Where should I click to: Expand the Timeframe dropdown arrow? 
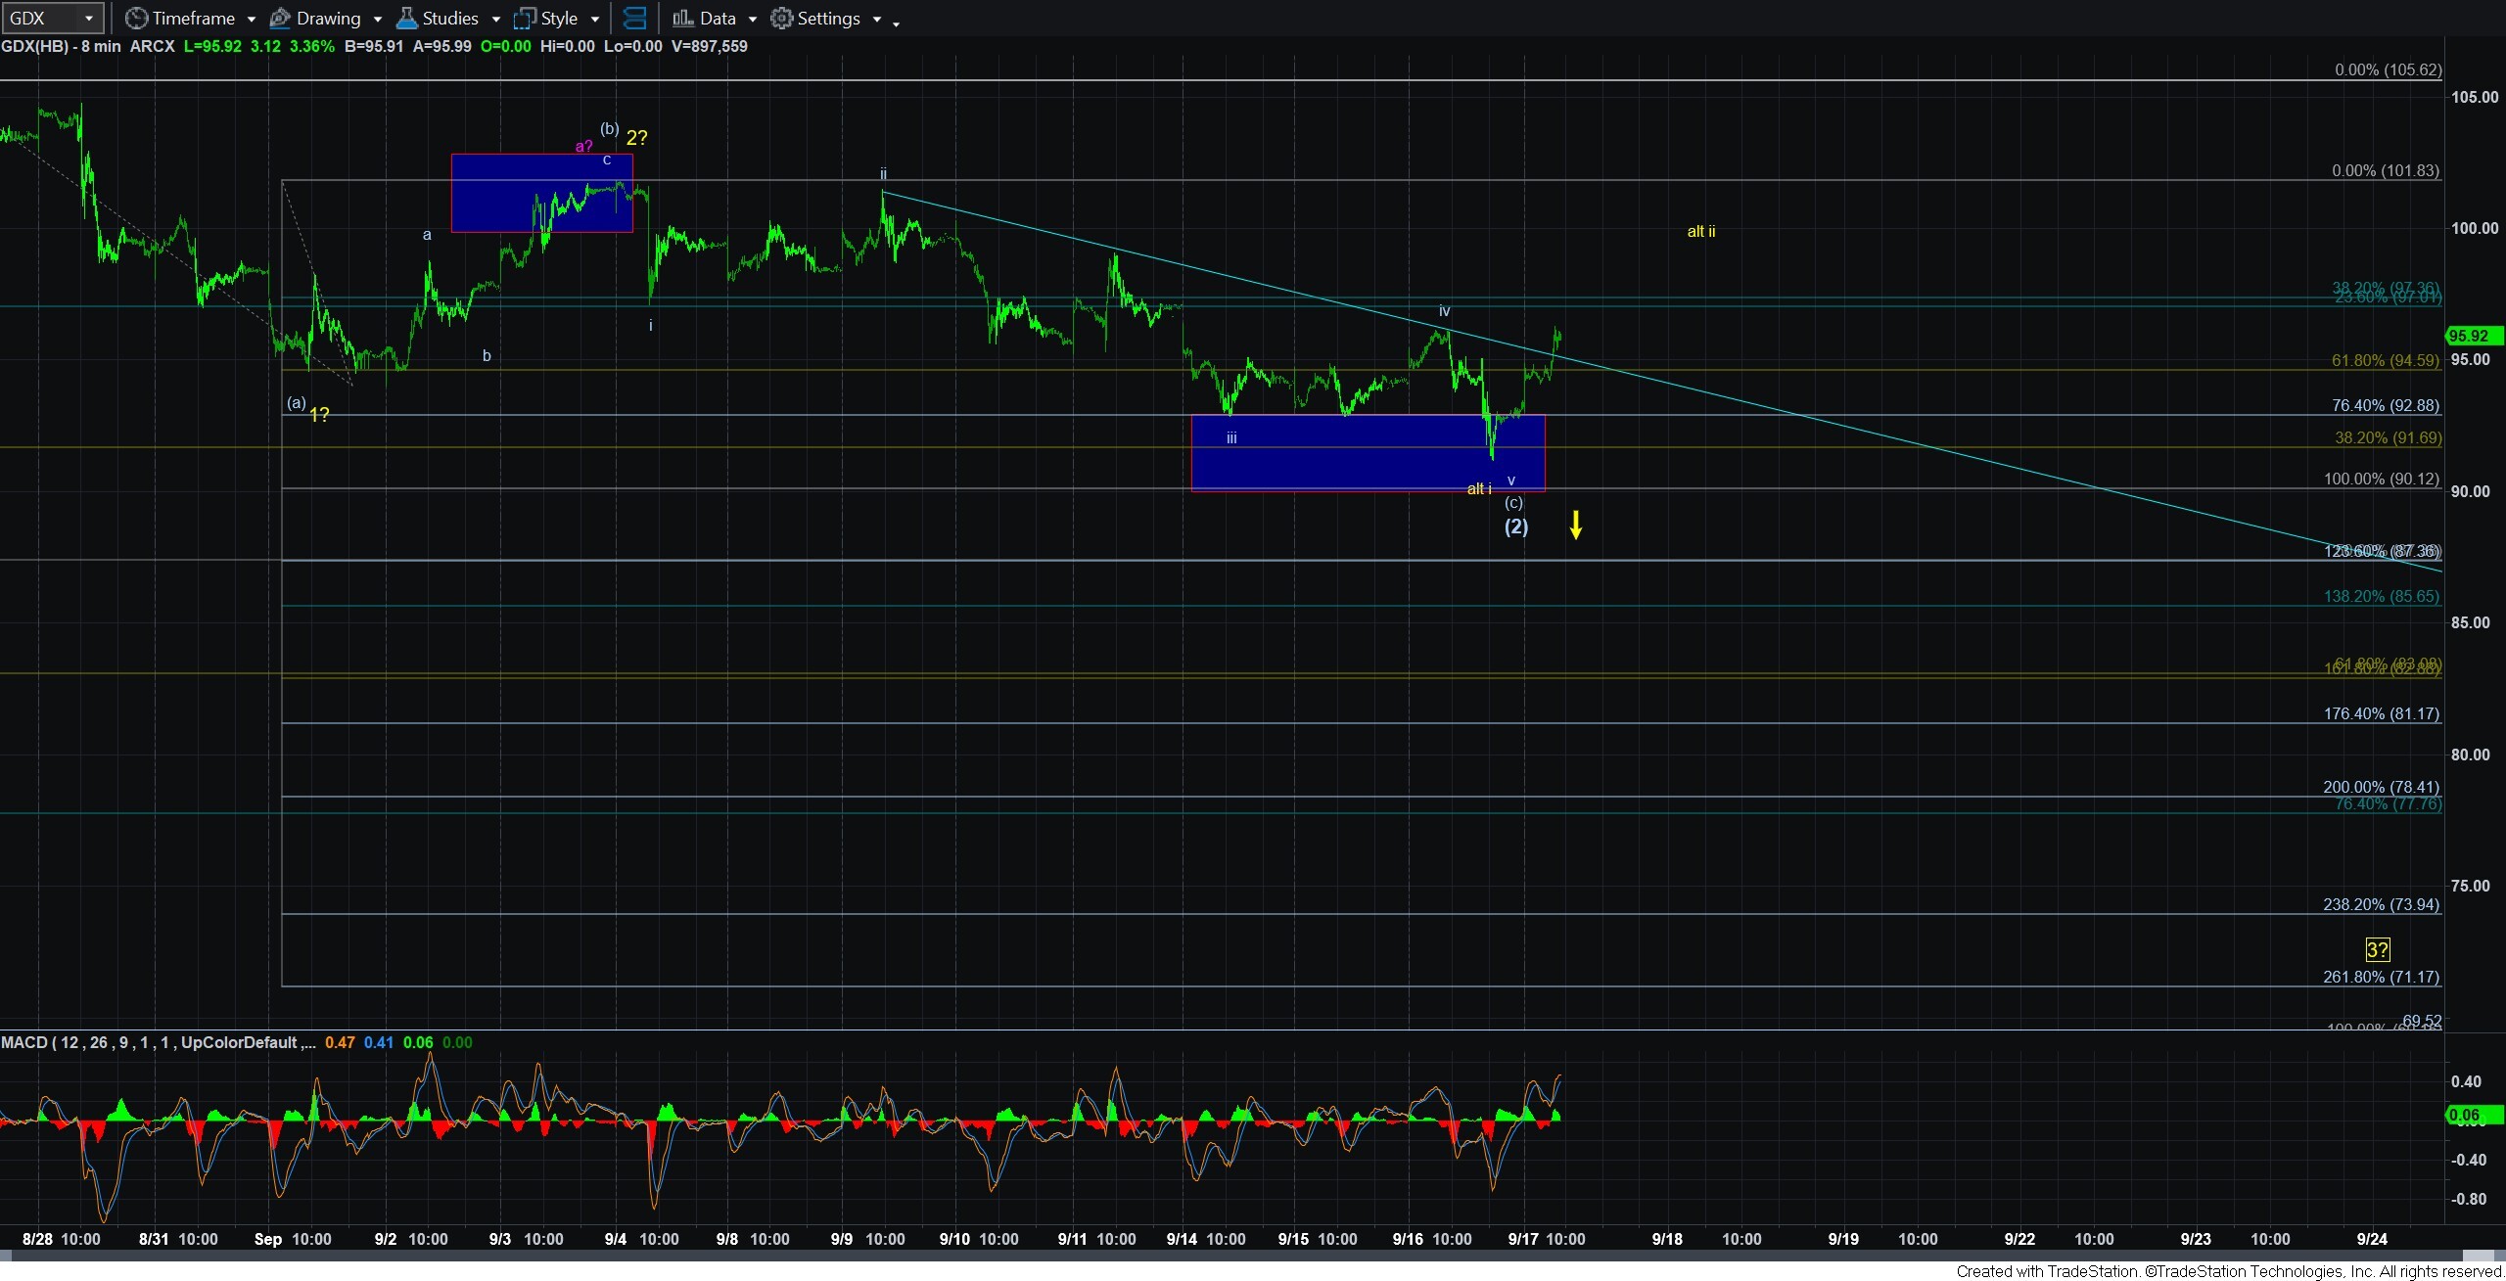coord(252,20)
